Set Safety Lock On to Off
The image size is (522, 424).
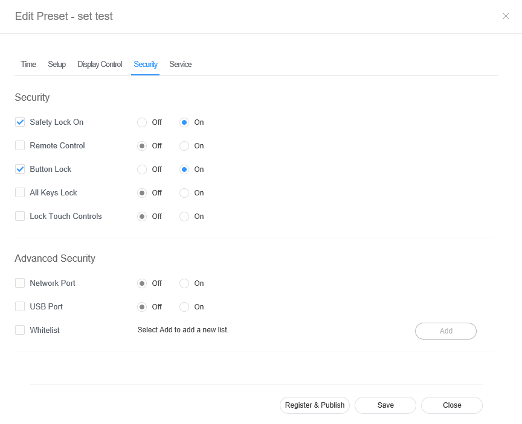point(142,122)
